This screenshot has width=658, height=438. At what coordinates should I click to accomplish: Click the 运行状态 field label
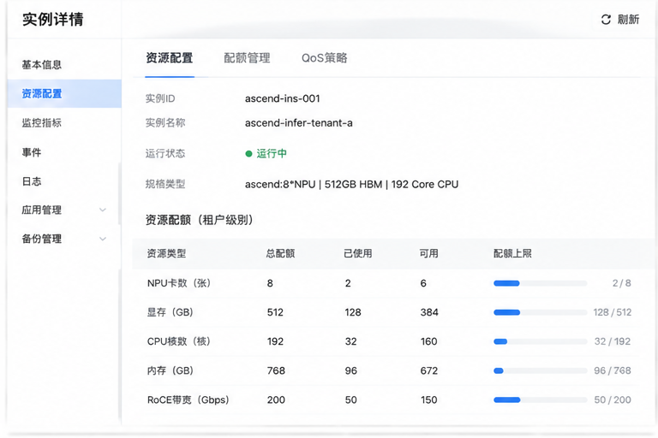click(x=165, y=153)
